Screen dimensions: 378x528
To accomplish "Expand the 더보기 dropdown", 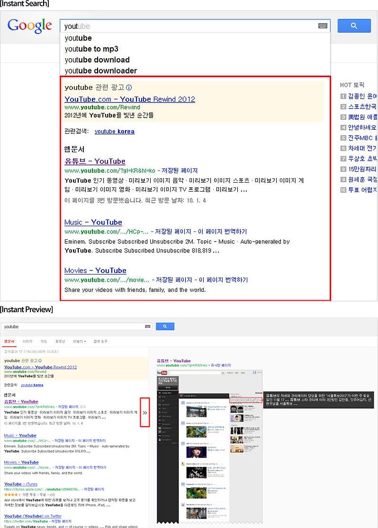I will click(79, 342).
